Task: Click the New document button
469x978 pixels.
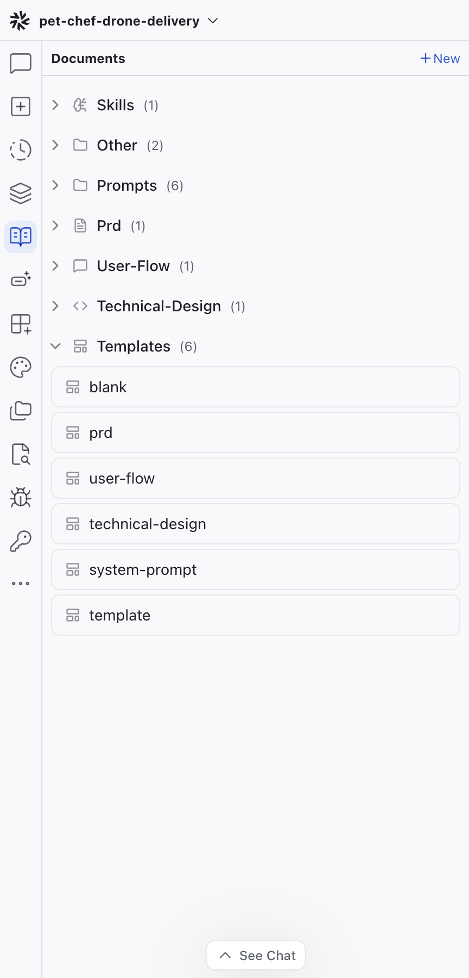Action: point(440,59)
